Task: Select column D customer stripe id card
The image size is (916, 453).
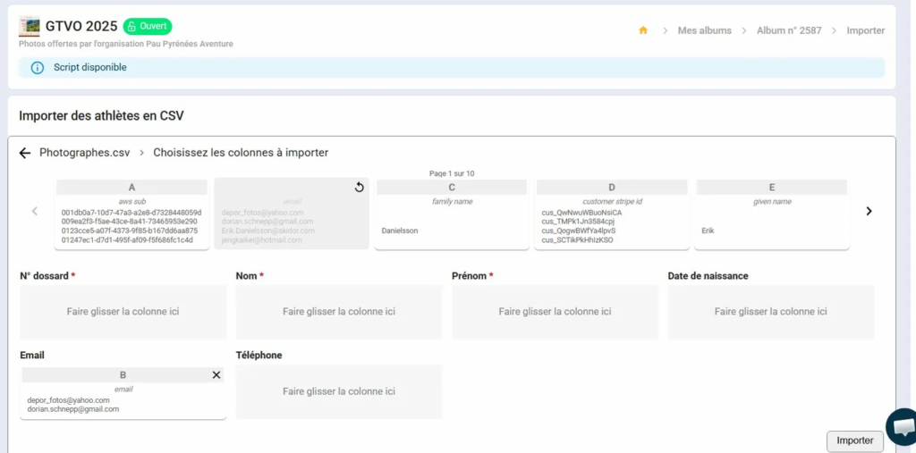Action: tap(611, 214)
